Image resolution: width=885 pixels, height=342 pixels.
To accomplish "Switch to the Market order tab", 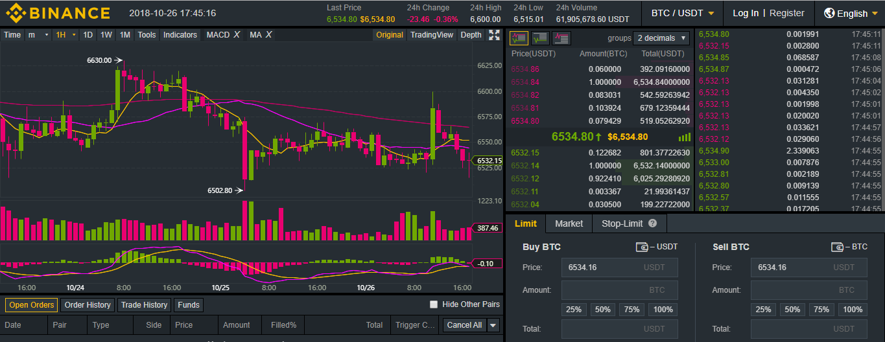I will pyautogui.click(x=569, y=223).
